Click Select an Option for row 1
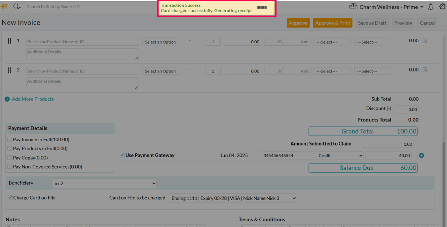This screenshot has width=447, height=227. coord(161,42)
